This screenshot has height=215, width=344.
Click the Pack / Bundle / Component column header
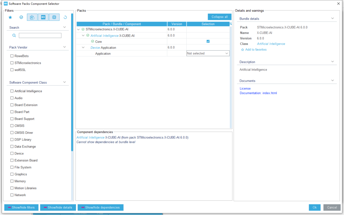(x=122, y=24)
